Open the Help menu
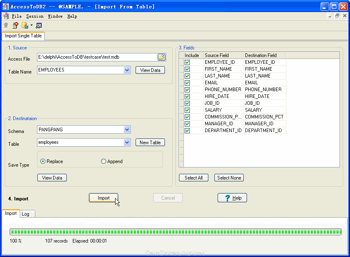This screenshot has width=350, height=257. pyautogui.click(x=72, y=16)
